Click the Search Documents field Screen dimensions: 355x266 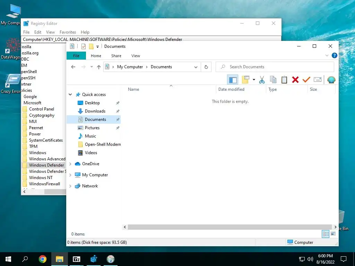point(275,67)
